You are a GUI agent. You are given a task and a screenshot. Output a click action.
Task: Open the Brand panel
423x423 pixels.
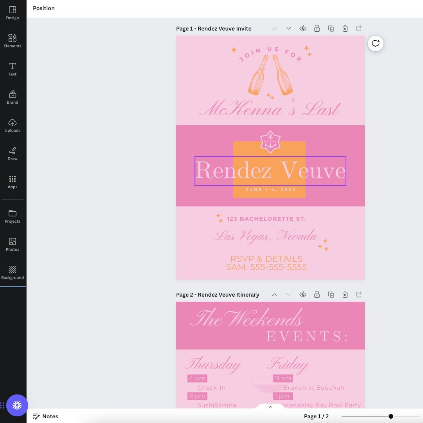pos(13,97)
